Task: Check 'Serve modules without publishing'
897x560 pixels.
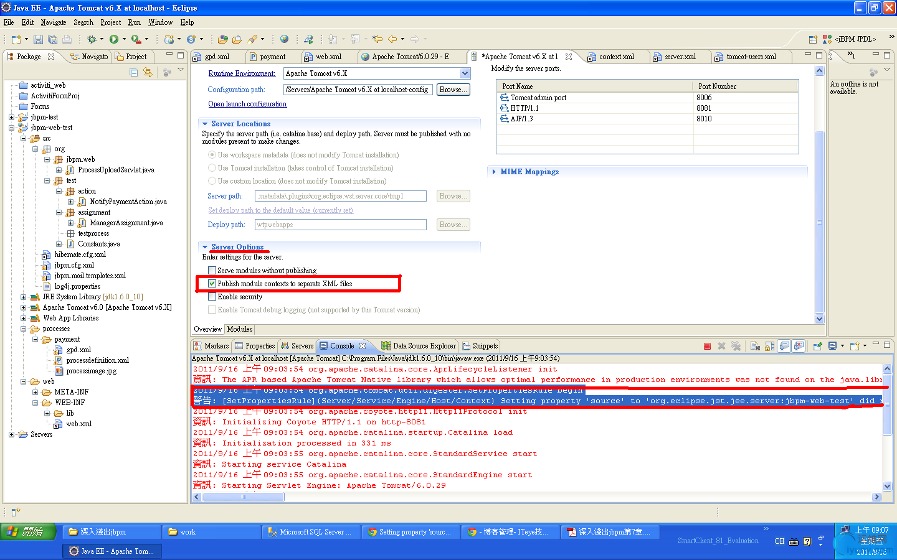Action: pyautogui.click(x=212, y=271)
